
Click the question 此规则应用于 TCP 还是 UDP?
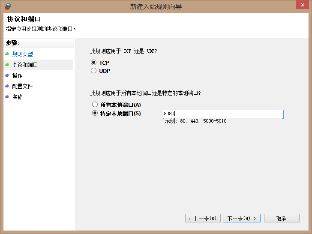point(123,51)
